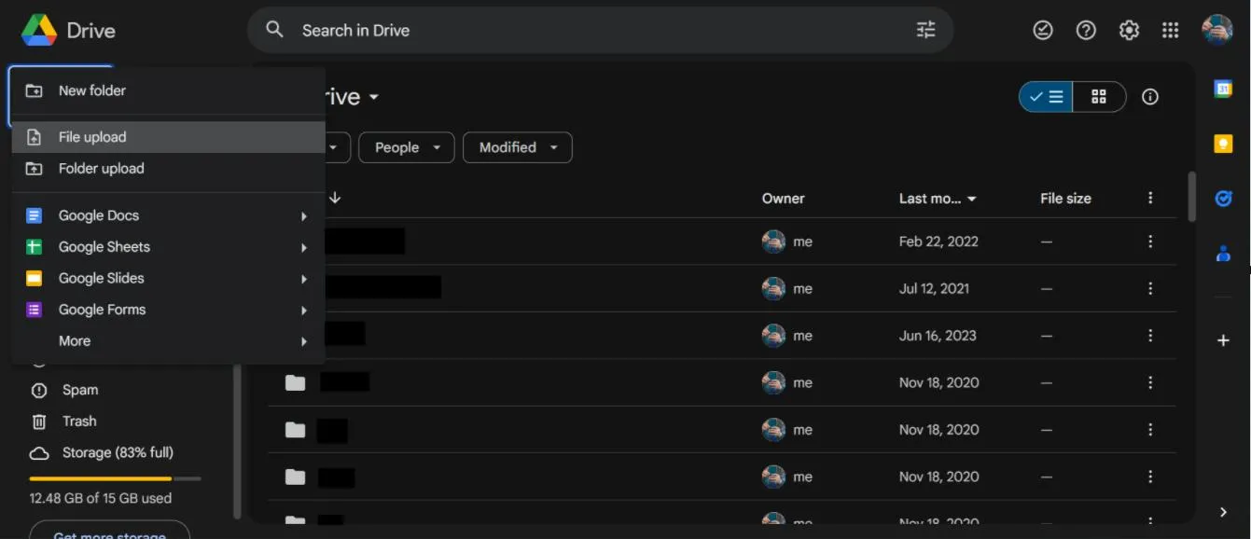Viewport: 1251px width, 539px height.
Task: Open Google Keep side panel icon
Action: click(x=1223, y=144)
